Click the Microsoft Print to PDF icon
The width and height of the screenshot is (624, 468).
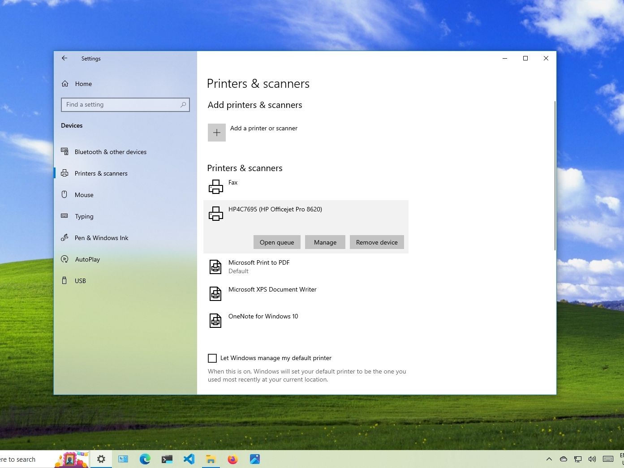pyautogui.click(x=215, y=267)
